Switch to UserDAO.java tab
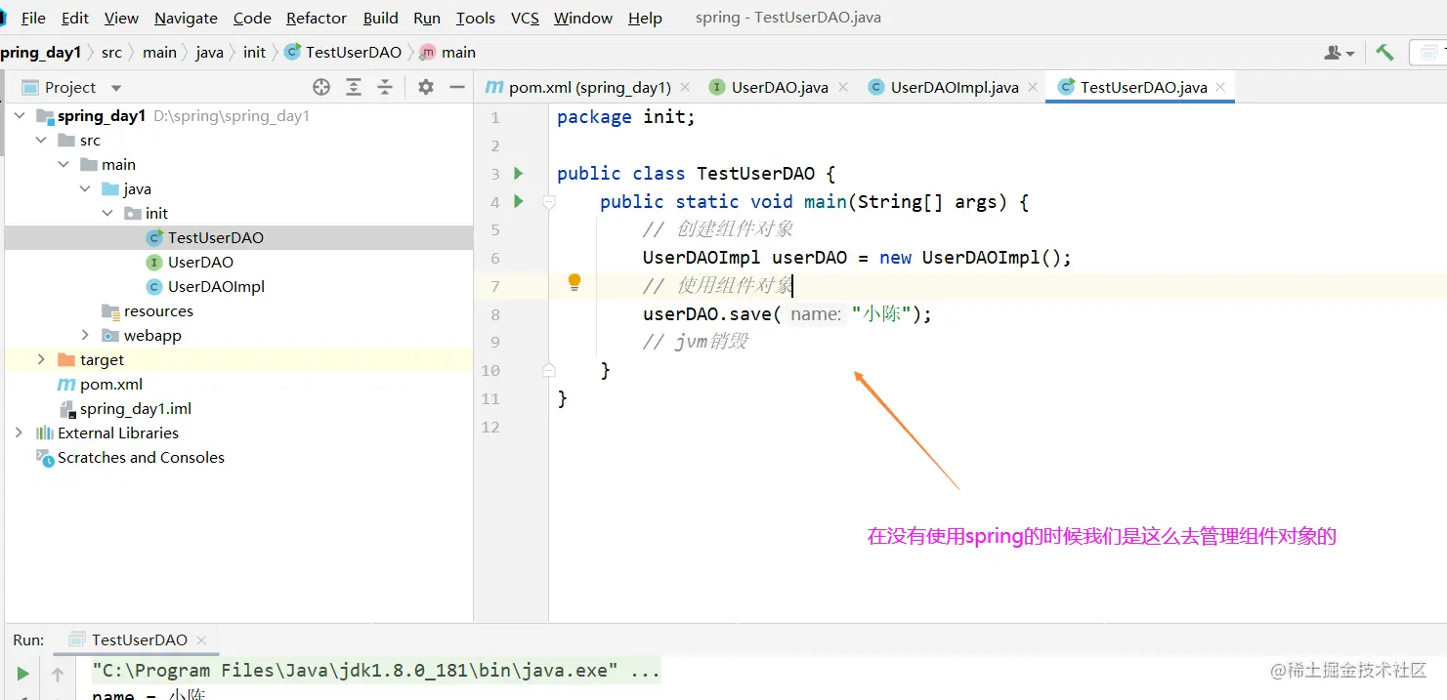The width and height of the screenshot is (1447, 700). pos(779,87)
